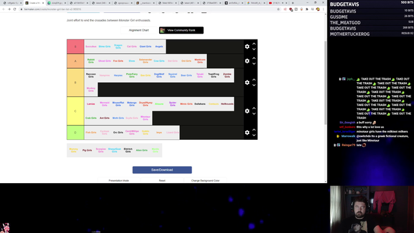
Task: Click the green D tier label
Action: [x=76, y=132]
